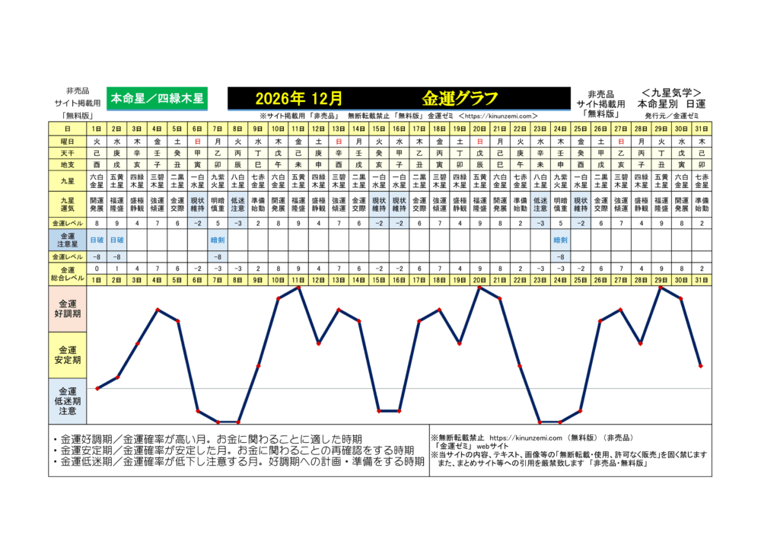Select the 日破 warning cell for day 1
Screen dimensions: 761x538
click(x=97, y=239)
